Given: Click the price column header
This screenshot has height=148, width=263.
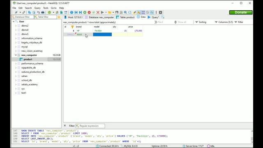Looking at the screenshot, I should (135, 27).
